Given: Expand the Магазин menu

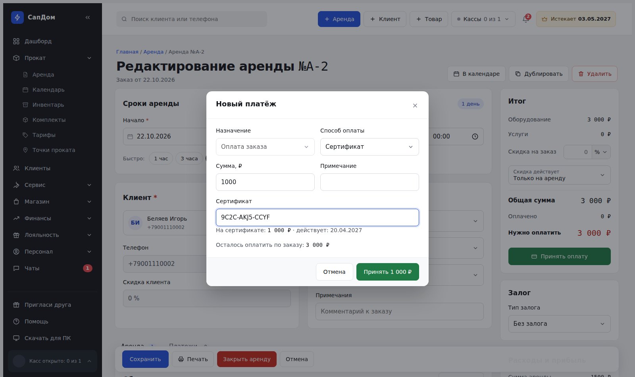Looking at the screenshot, I should 52,202.
